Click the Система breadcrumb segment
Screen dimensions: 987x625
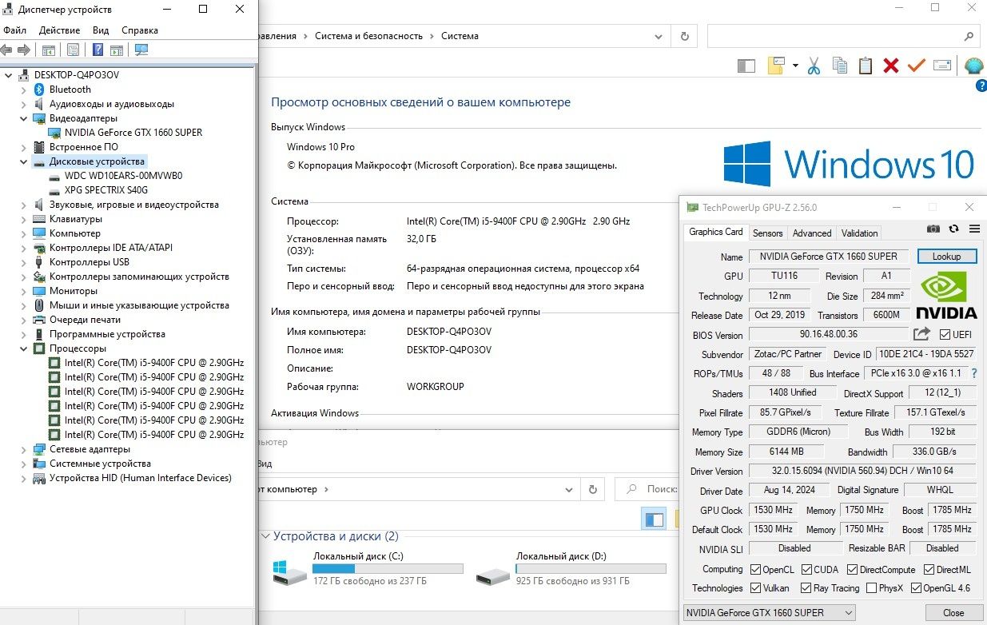pyautogui.click(x=460, y=36)
